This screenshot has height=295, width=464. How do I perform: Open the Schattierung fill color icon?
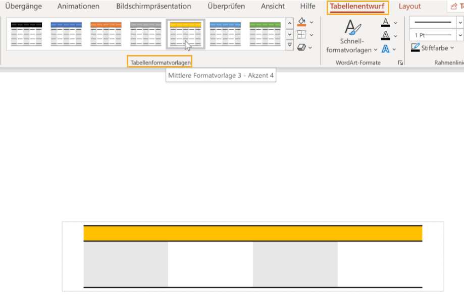(301, 23)
